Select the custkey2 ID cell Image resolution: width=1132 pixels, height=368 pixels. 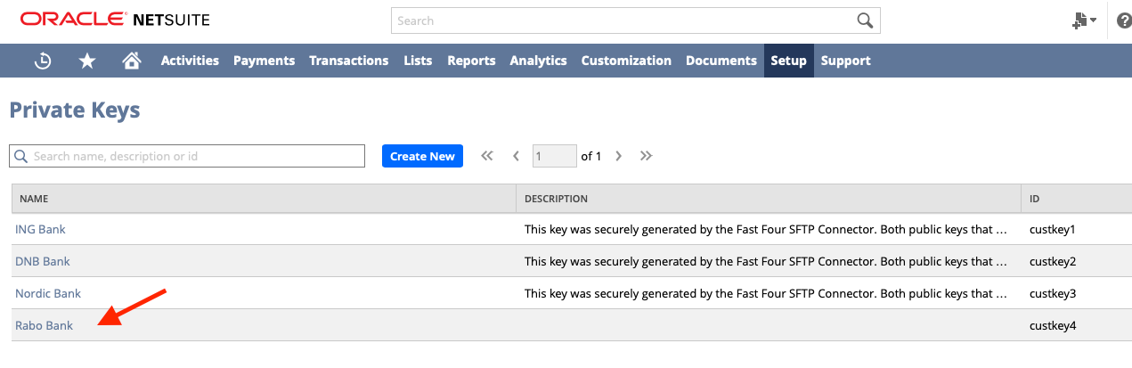1053,261
